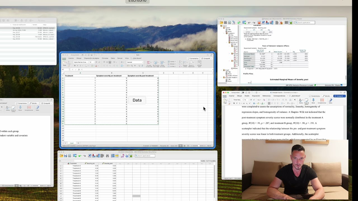Click the Hoja1 sheet tab in Excel
358x201 pixels.
[72, 143]
